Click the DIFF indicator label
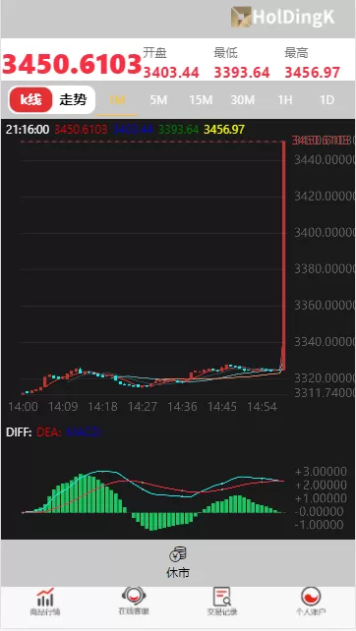 (x=19, y=432)
